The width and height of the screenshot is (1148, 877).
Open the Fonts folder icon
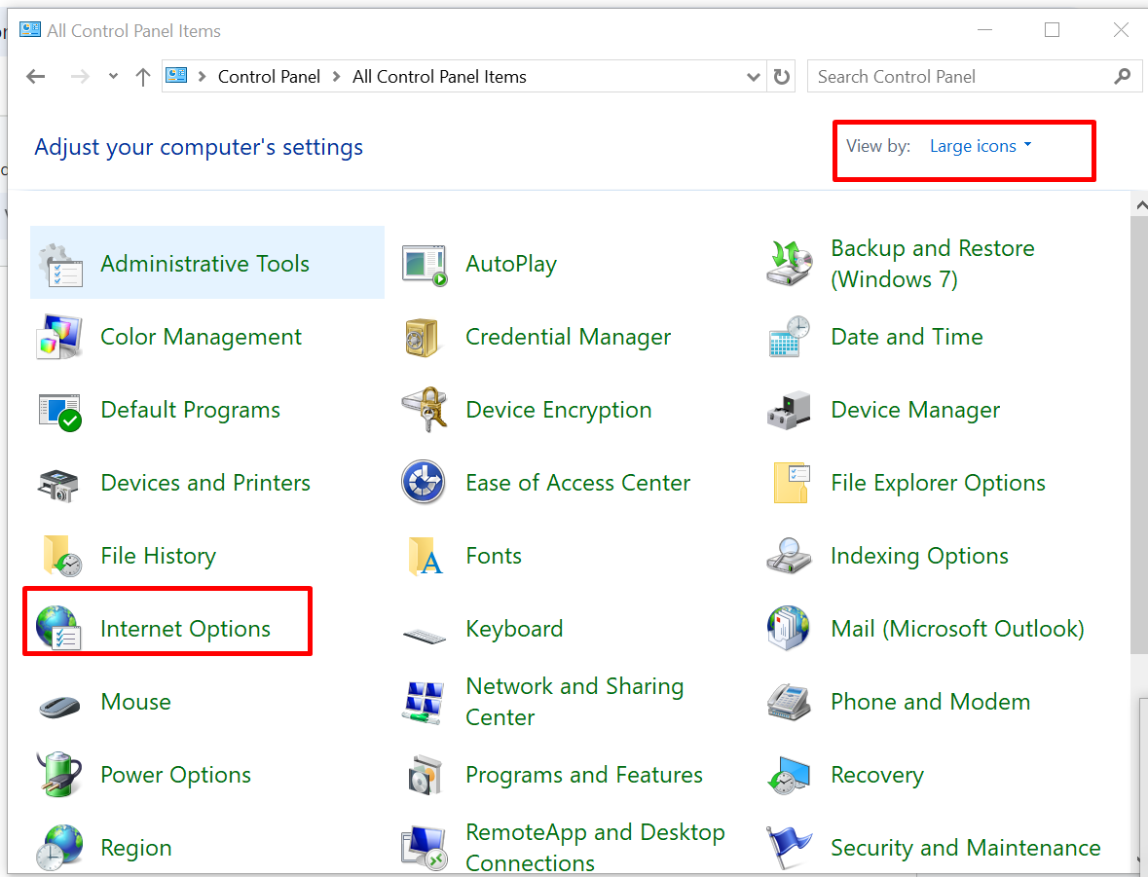point(426,557)
